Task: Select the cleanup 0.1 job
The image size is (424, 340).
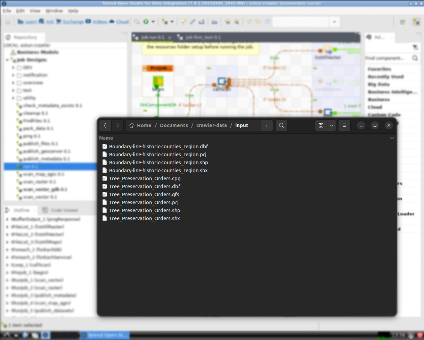Action: (36, 113)
